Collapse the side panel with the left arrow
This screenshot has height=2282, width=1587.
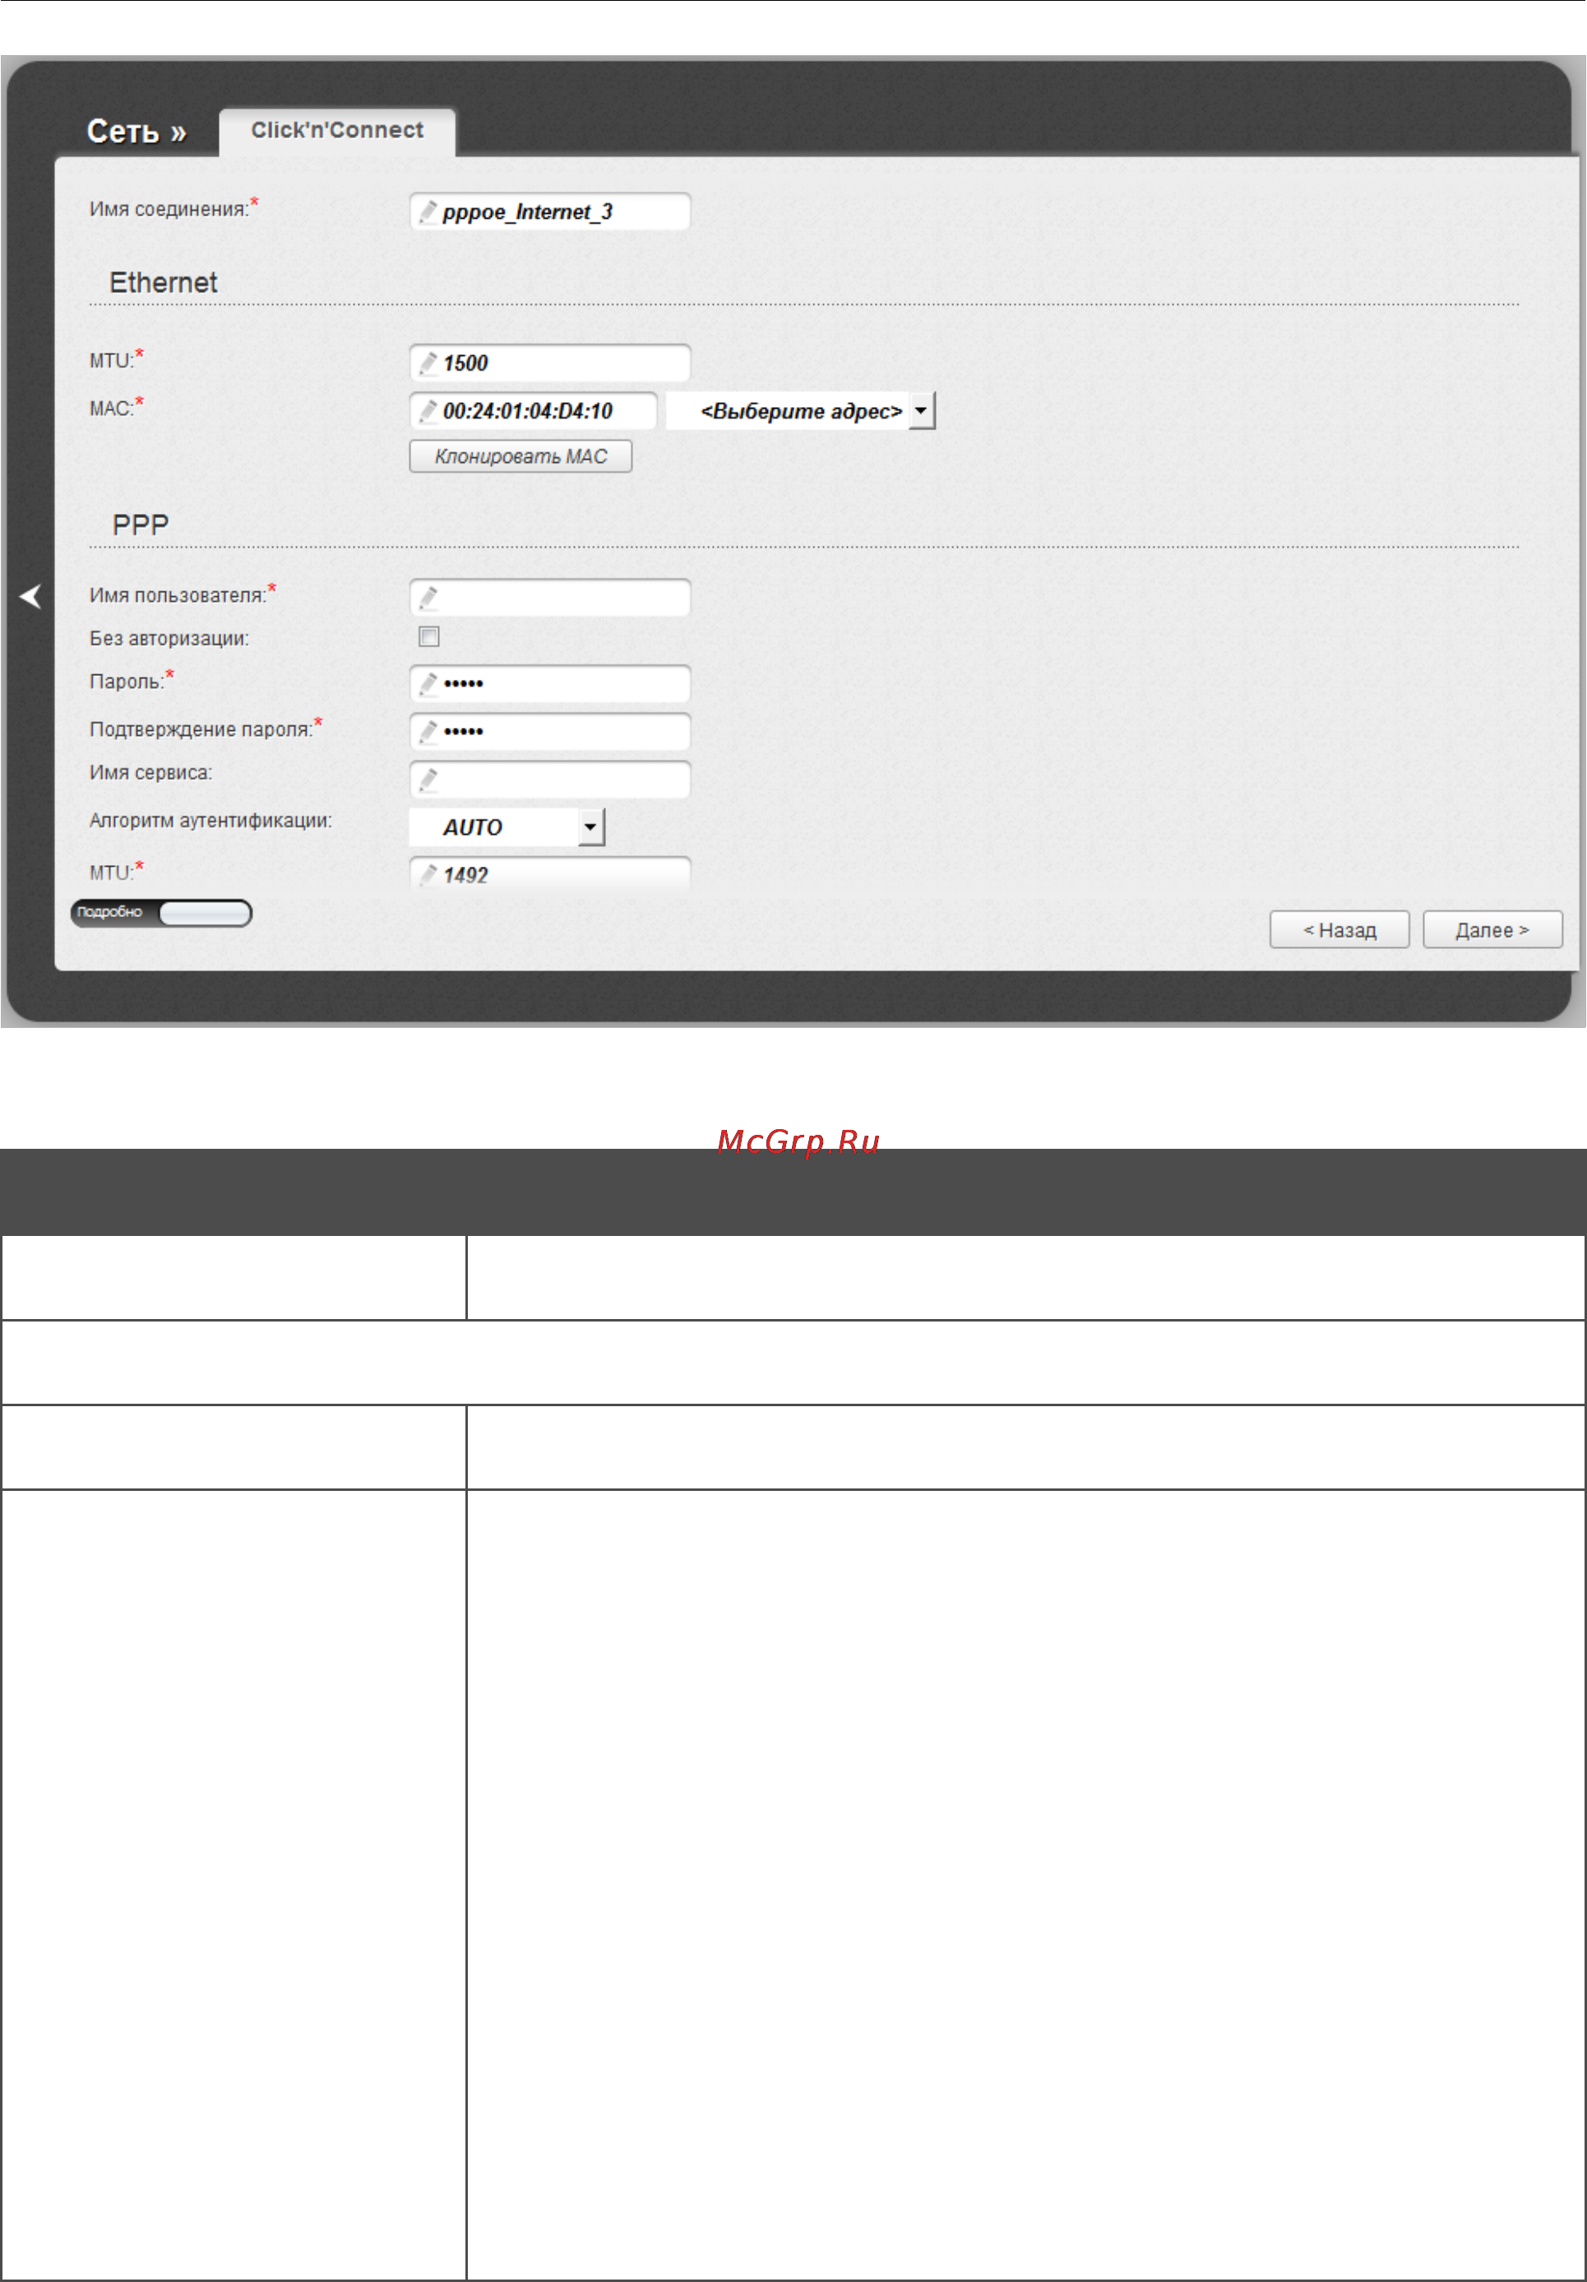click(x=30, y=596)
